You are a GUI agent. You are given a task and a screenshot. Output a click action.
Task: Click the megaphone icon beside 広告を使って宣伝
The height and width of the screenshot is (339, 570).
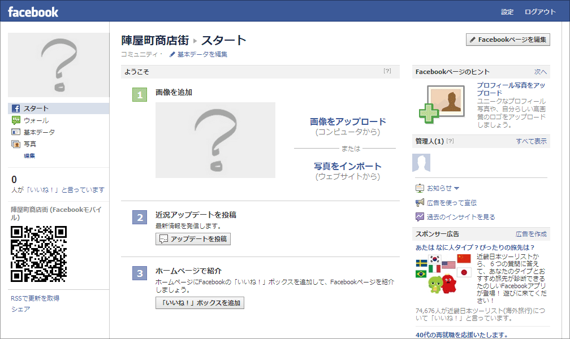[x=420, y=202]
